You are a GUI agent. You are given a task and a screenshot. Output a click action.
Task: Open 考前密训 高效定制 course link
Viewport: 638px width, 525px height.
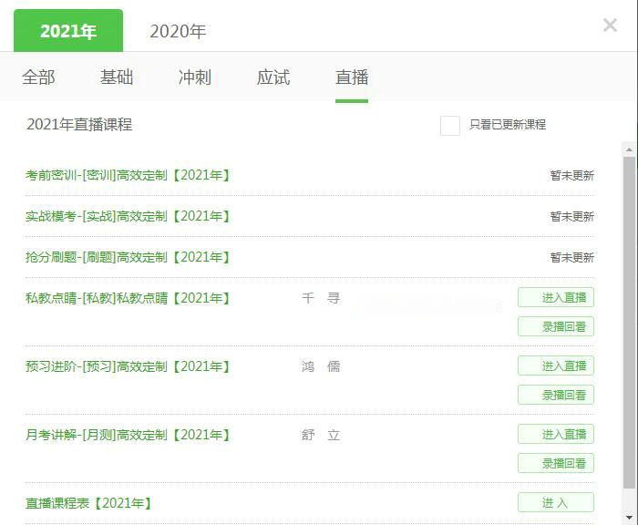[128, 175]
